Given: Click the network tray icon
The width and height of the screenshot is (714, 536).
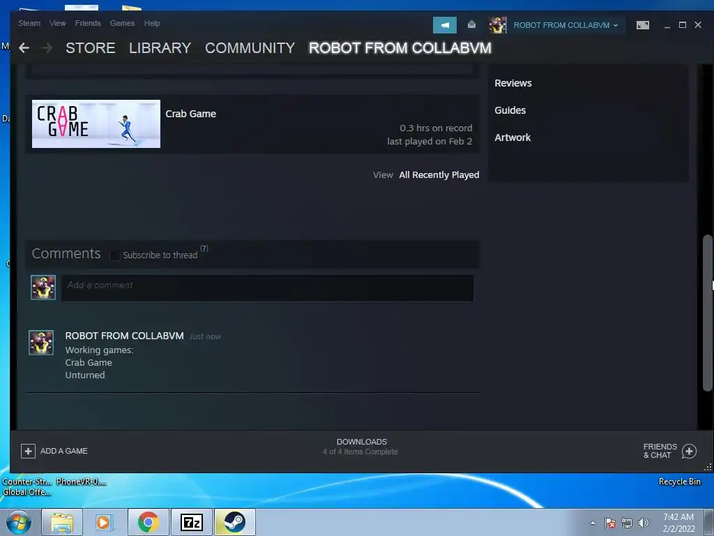Looking at the screenshot, I should [x=627, y=523].
